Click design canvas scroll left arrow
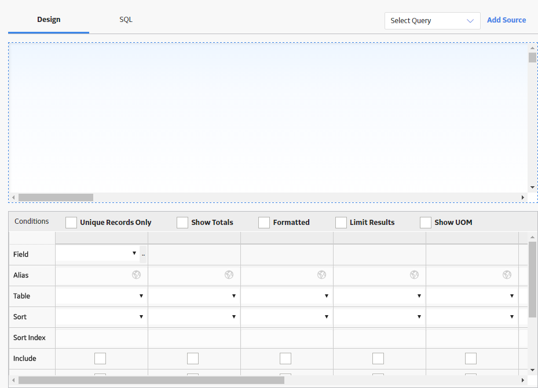 coord(13,198)
